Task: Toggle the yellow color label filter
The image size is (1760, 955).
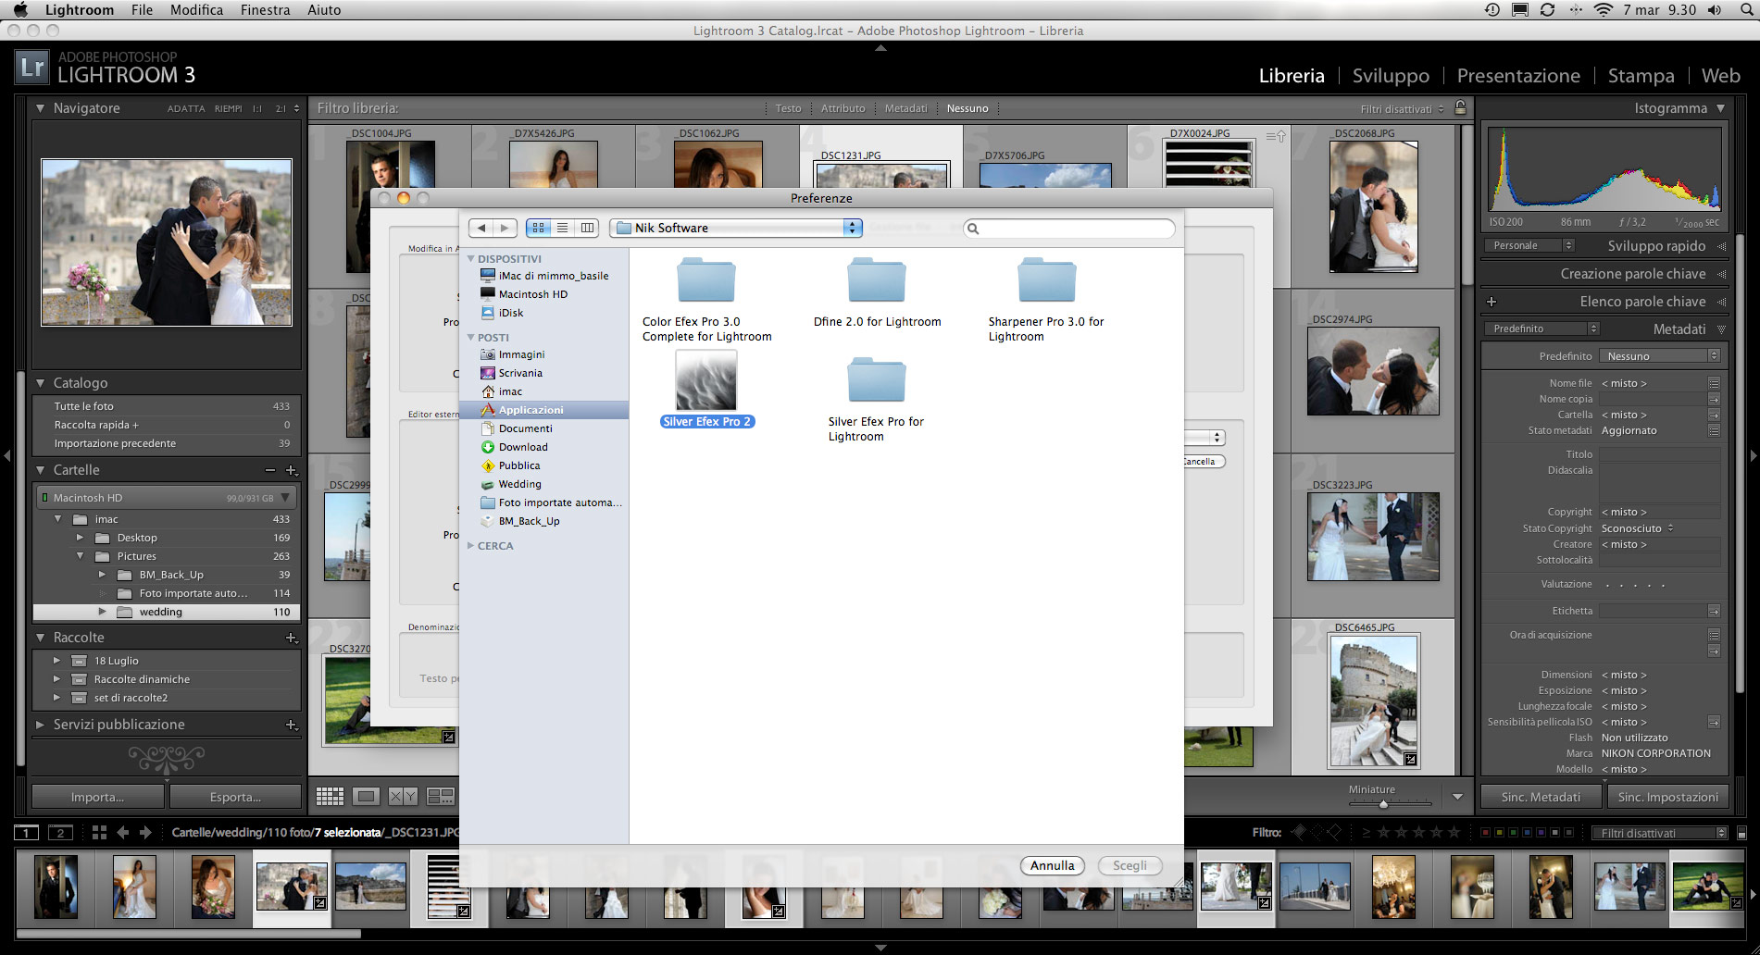Action: pos(1499,832)
